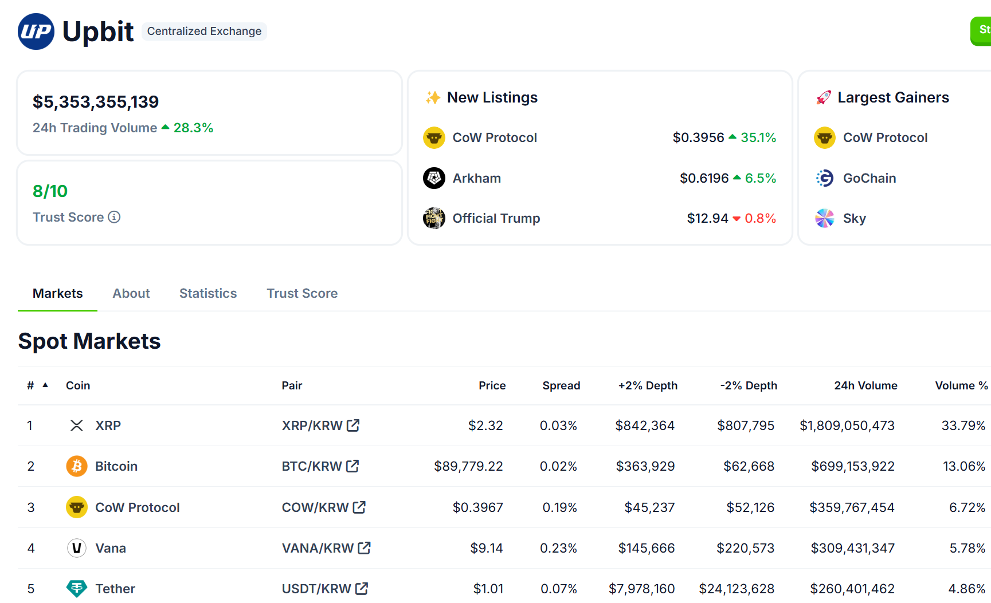Open the BTC/KRW external market link

coord(352,466)
